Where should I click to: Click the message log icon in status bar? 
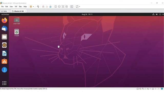pyautogui.click(x=162, y=89)
